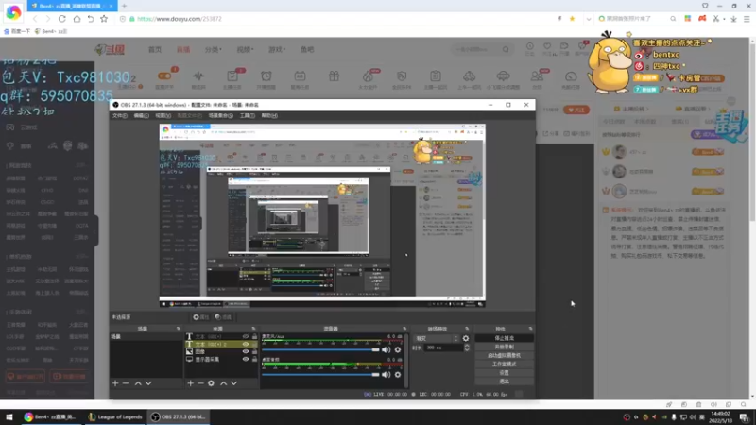The width and height of the screenshot is (756, 425).
Task: Expand the 游戏 menu in Douyu navigation
Action: (x=277, y=50)
